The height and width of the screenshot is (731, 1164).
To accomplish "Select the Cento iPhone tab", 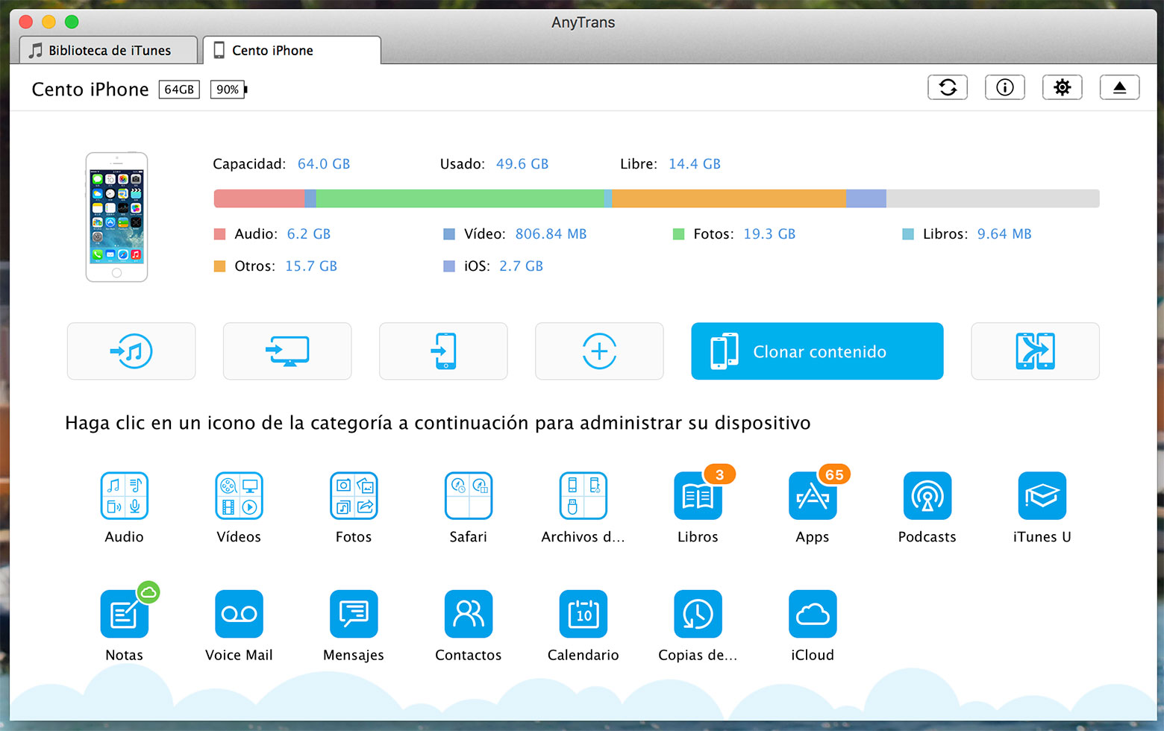I will coord(292,50).
